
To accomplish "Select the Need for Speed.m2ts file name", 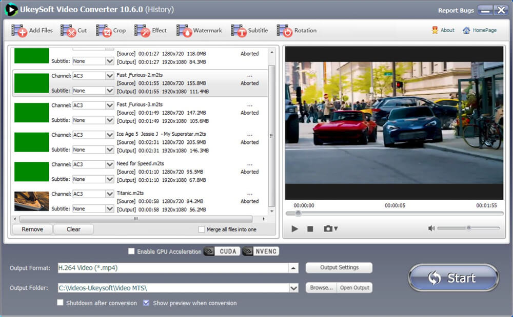I will [x=140, y=163].
